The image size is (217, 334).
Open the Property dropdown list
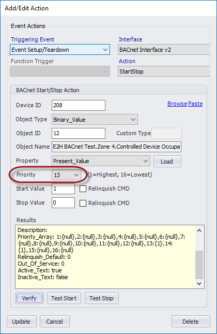pyautogui.click(x=101, y=161)
